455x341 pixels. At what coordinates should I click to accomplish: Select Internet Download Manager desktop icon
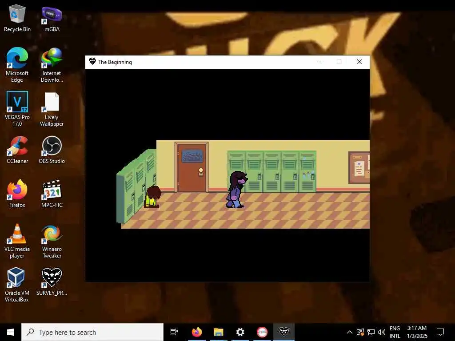click(52, 65)
